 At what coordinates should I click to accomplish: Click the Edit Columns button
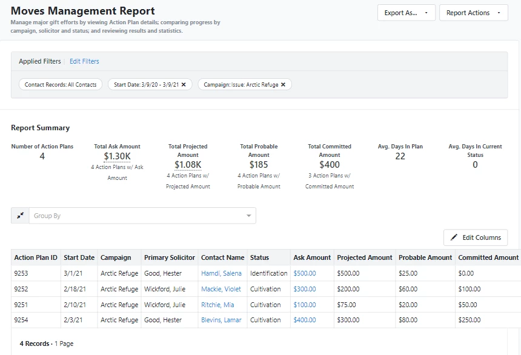pyautogui.click(x=476, y=237)
